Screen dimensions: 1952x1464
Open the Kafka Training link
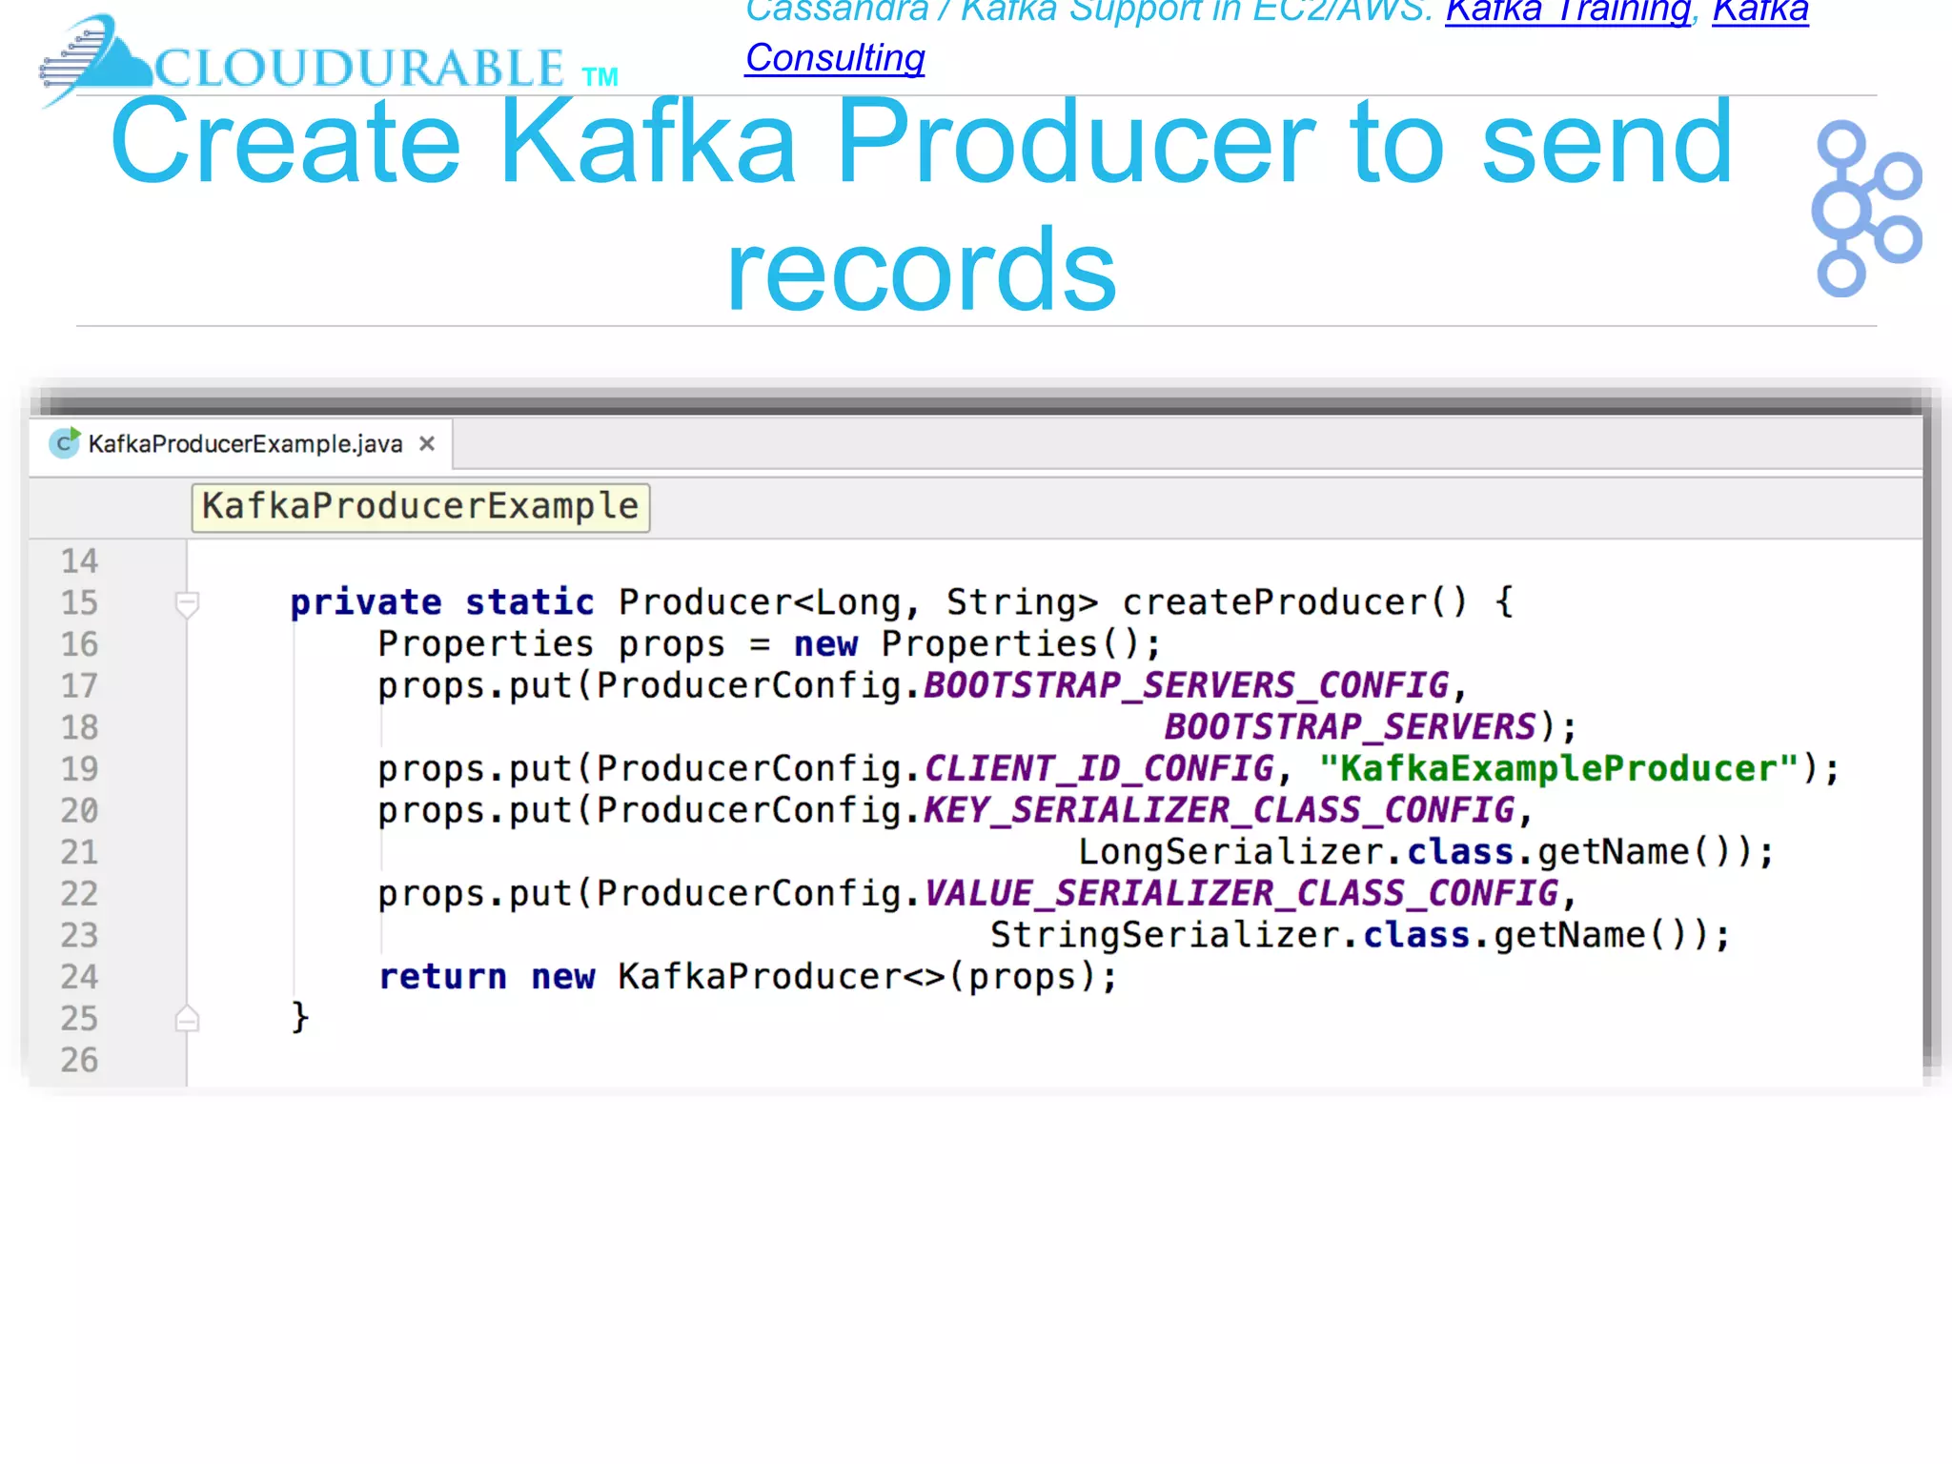(1567, 11)
